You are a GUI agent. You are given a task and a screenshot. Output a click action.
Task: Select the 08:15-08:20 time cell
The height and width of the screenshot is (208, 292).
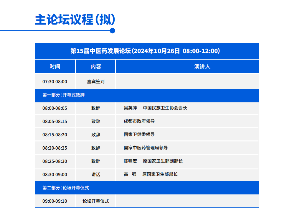coord(55,135)
